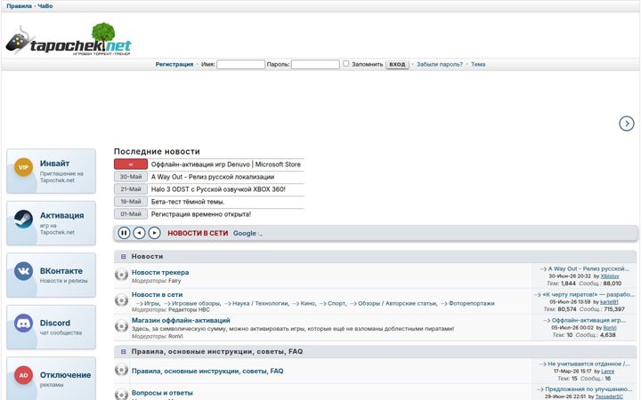Viewport: 641px width, 400px height.
Task: Click forum status icon for Вопросы и ответы
Action: click(121, 395)
